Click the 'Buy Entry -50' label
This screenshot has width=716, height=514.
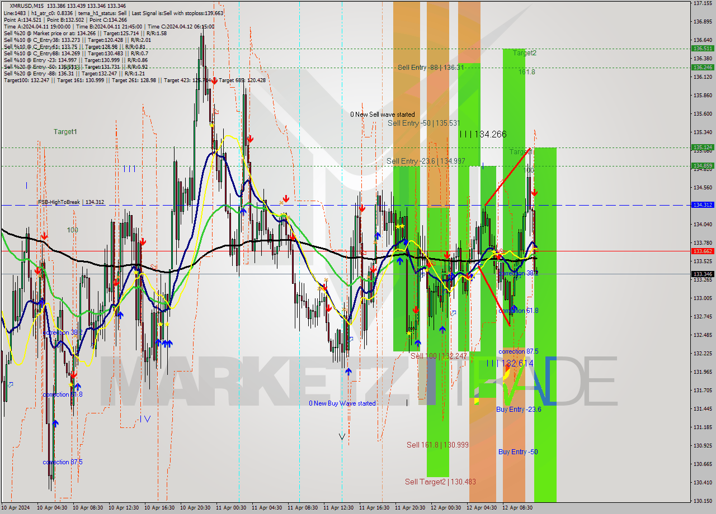(x=518, y=452)
